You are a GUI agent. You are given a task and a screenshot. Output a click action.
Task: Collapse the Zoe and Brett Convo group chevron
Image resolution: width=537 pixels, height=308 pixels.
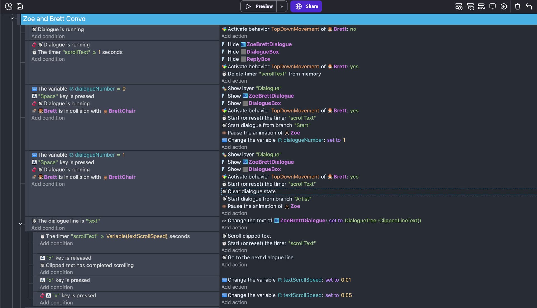click(x=12, y=18)
